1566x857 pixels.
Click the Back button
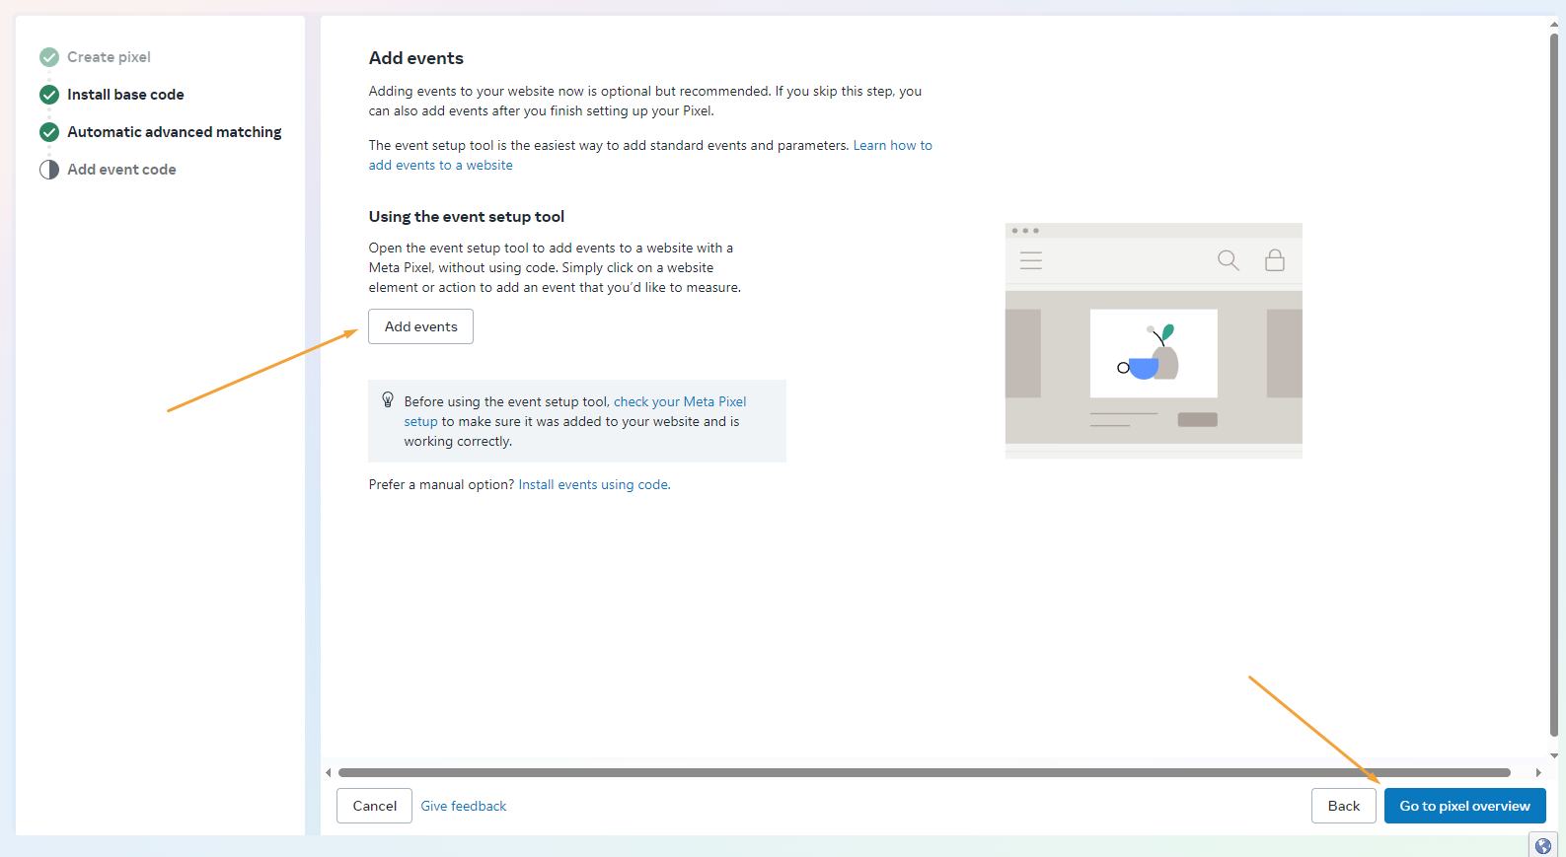(1343, 806)
